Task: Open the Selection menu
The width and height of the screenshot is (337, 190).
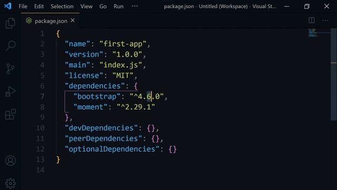Action: point(62,6)
